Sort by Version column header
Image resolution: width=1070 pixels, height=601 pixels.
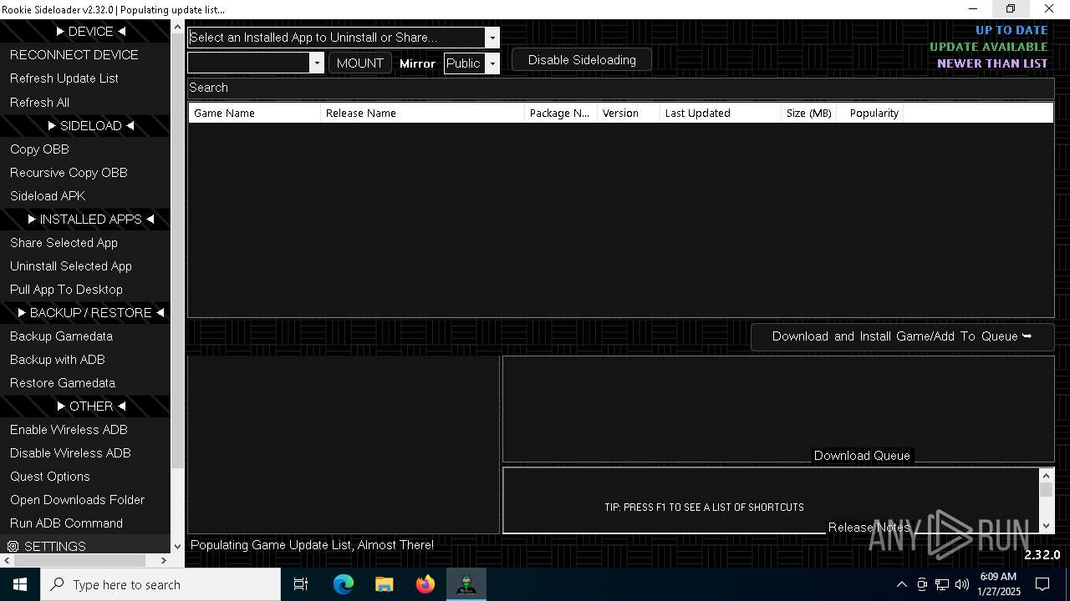[x=628, y=113]
